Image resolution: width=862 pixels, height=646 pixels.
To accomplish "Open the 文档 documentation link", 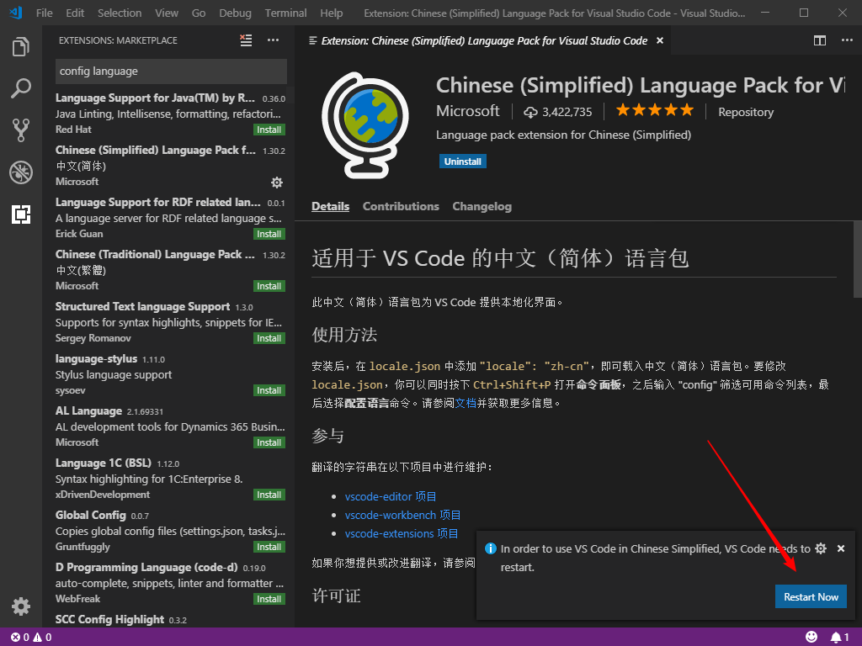I will click(x=466, y=403).
